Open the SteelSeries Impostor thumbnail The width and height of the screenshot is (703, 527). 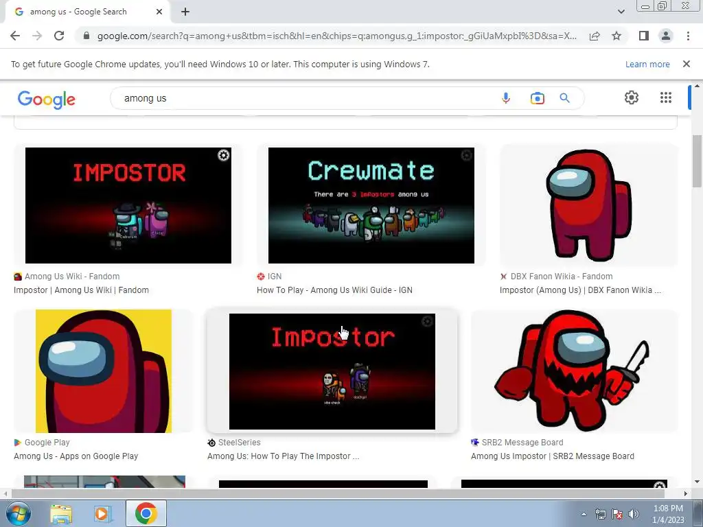pyautogui.click(x=332, y=371)
